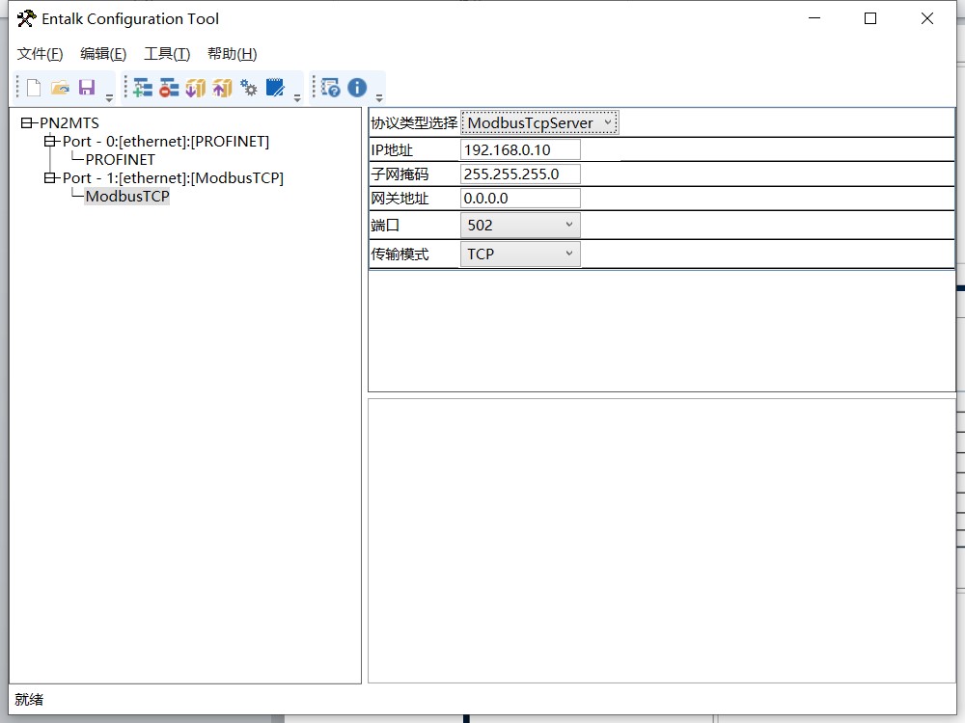Click the 子网掩码 label

point(400,174)
